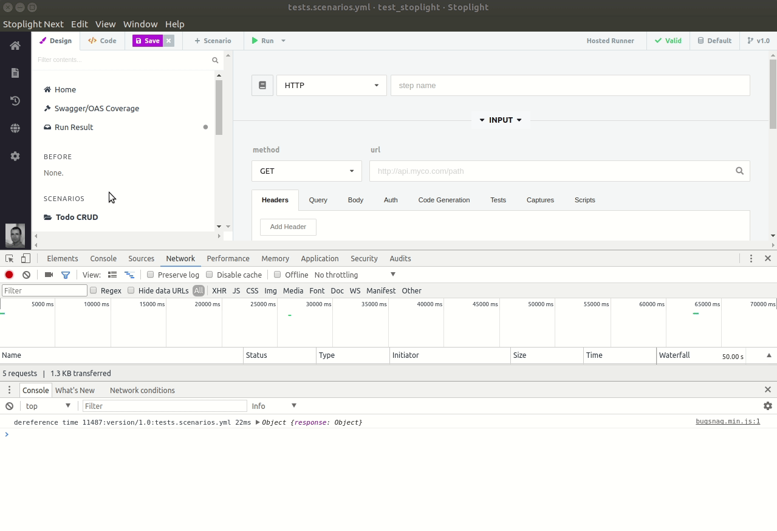
Task: Switch to the Code tab
Action: [102, 41]
